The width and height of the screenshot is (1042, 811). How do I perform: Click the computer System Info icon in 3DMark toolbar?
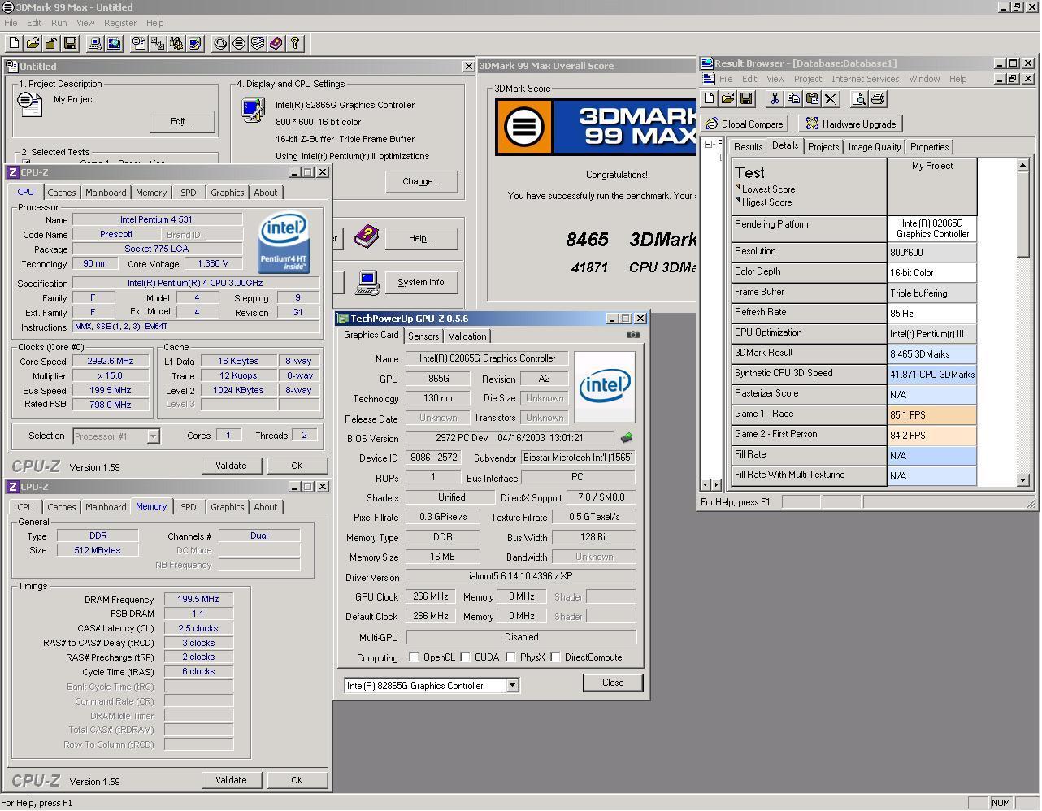point(95,44)
